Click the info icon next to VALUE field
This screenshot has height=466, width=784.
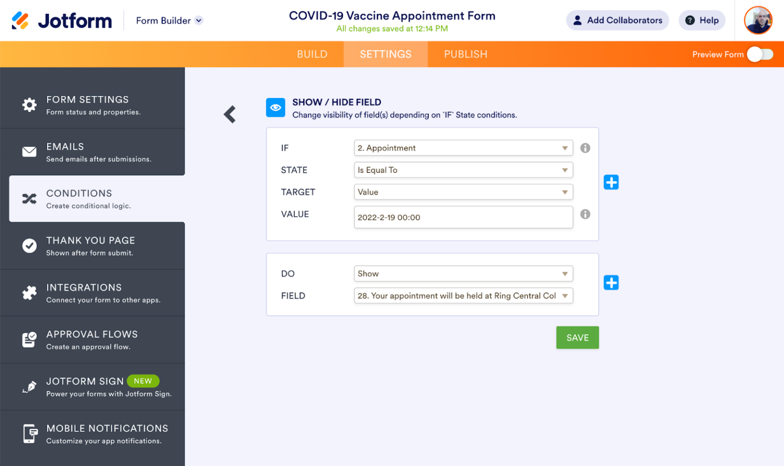click(585, 214)
